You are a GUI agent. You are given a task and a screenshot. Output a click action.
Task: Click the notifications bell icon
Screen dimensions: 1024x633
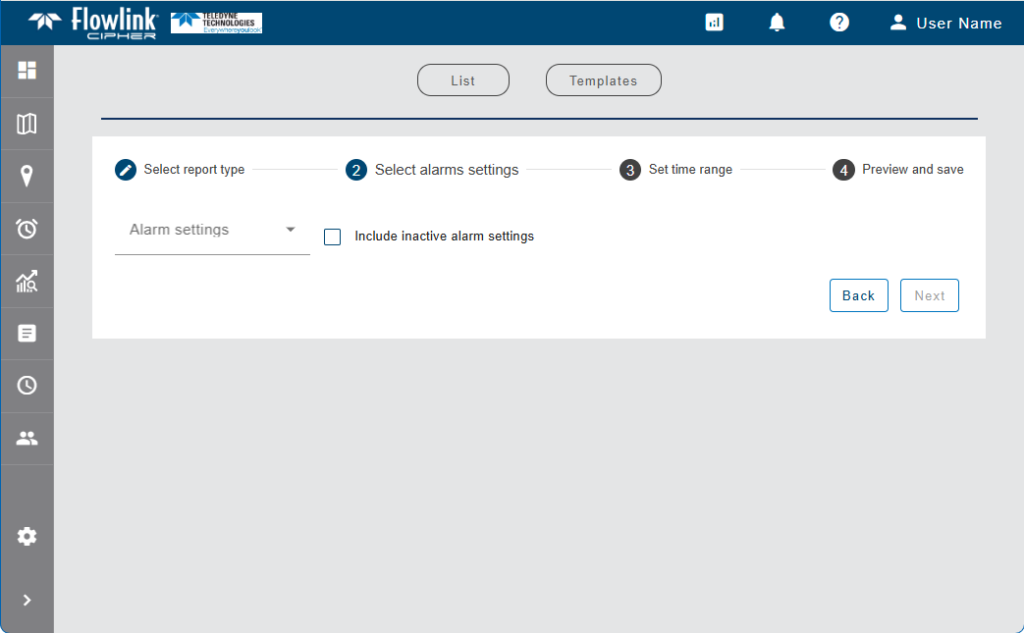point(777,23)
